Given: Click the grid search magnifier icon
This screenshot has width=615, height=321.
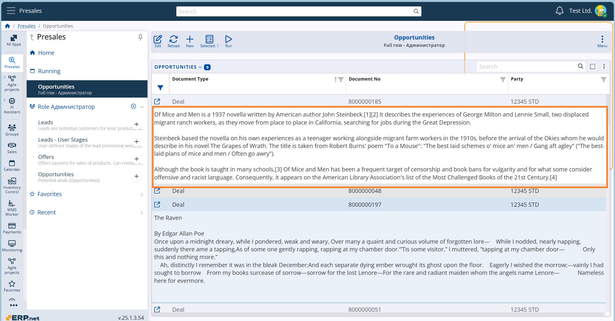Looking at the screenshot, I should point(580,66).
